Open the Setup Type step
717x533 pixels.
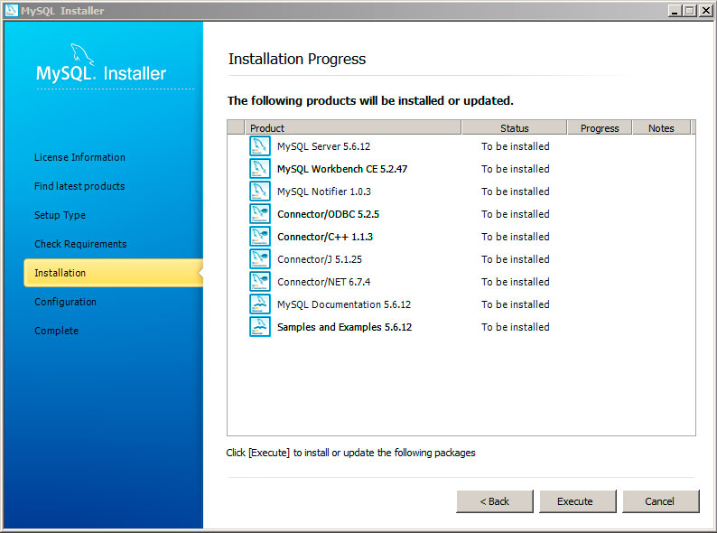tap(60, 215)
